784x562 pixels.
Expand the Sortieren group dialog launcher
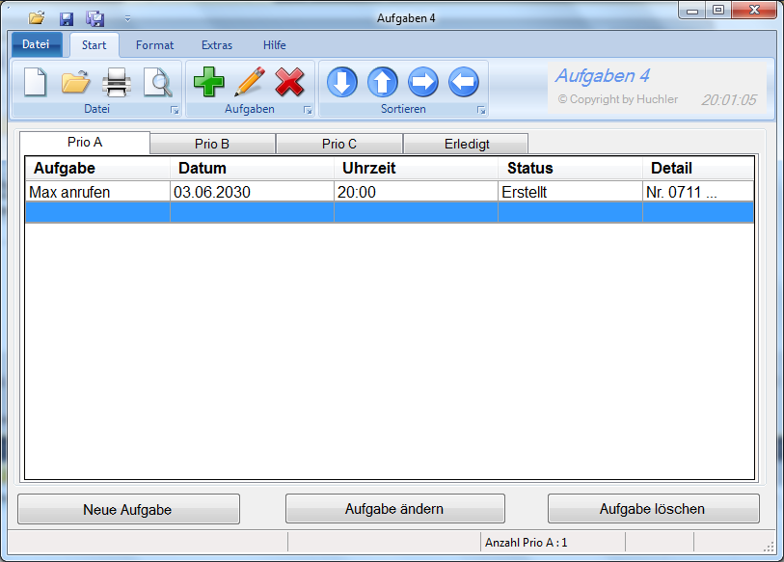click(x=481, y=110)
